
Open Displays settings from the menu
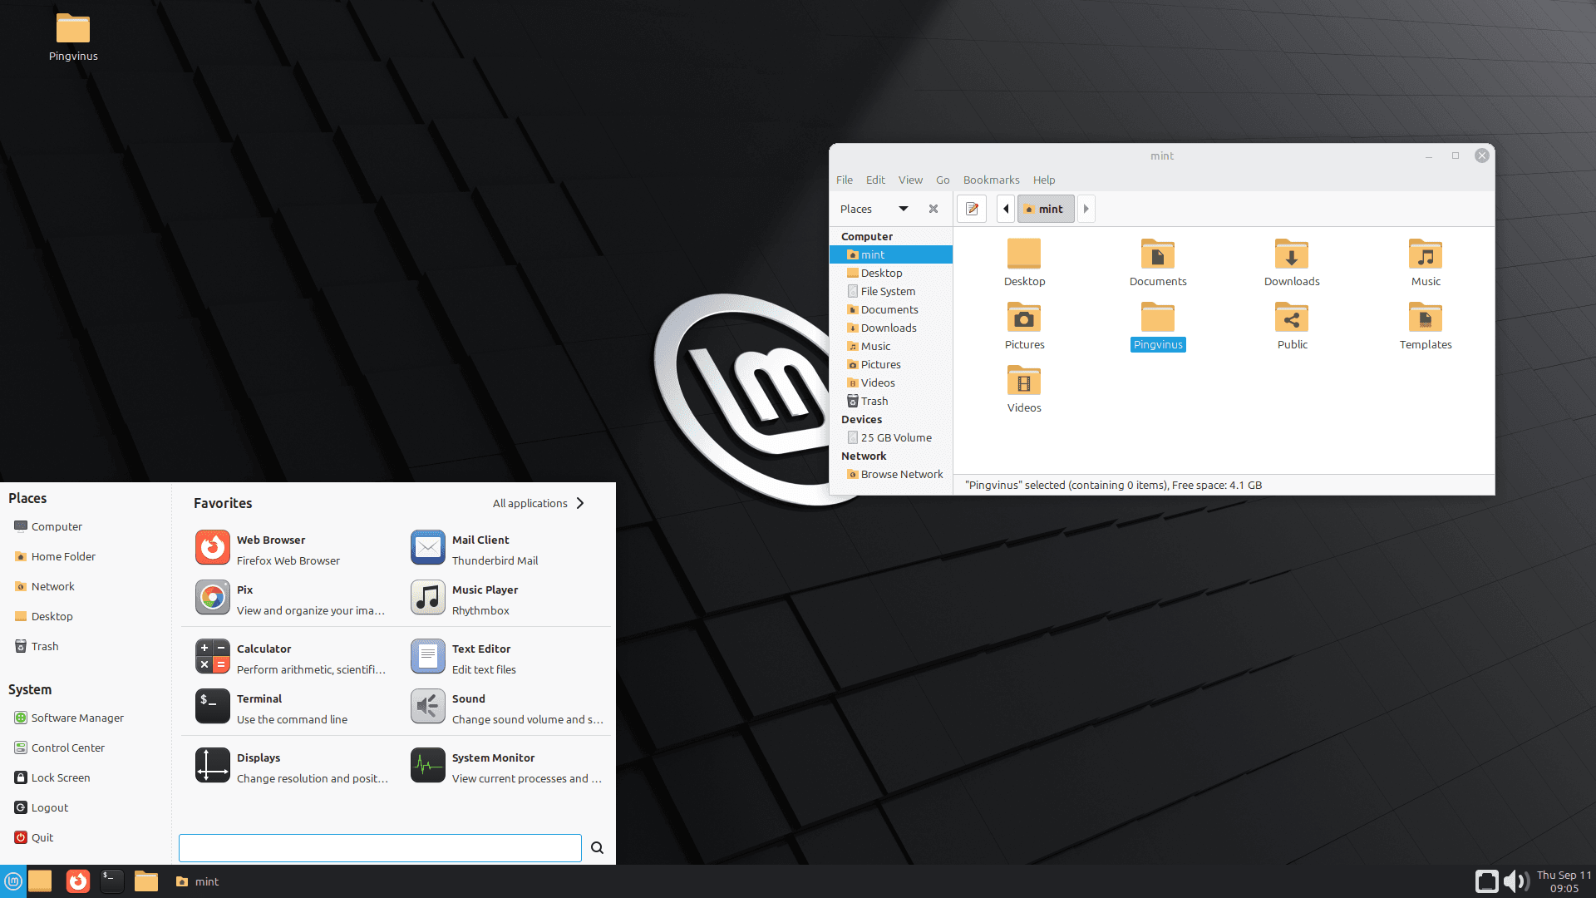(x=258, y=757)
